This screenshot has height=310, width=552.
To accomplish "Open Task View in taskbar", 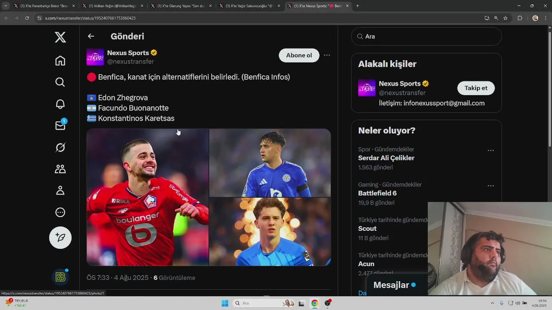I will coord(302,303).
